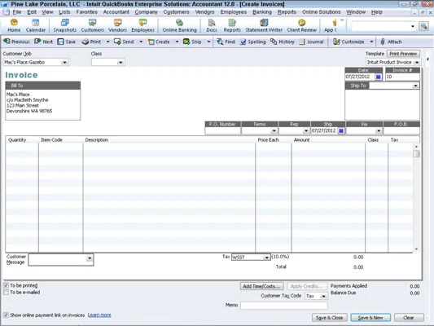Viewport: 434px width, 326px height.
Task: Open the Tax item WSST dropdown
Action: click(x=266, y=258)
